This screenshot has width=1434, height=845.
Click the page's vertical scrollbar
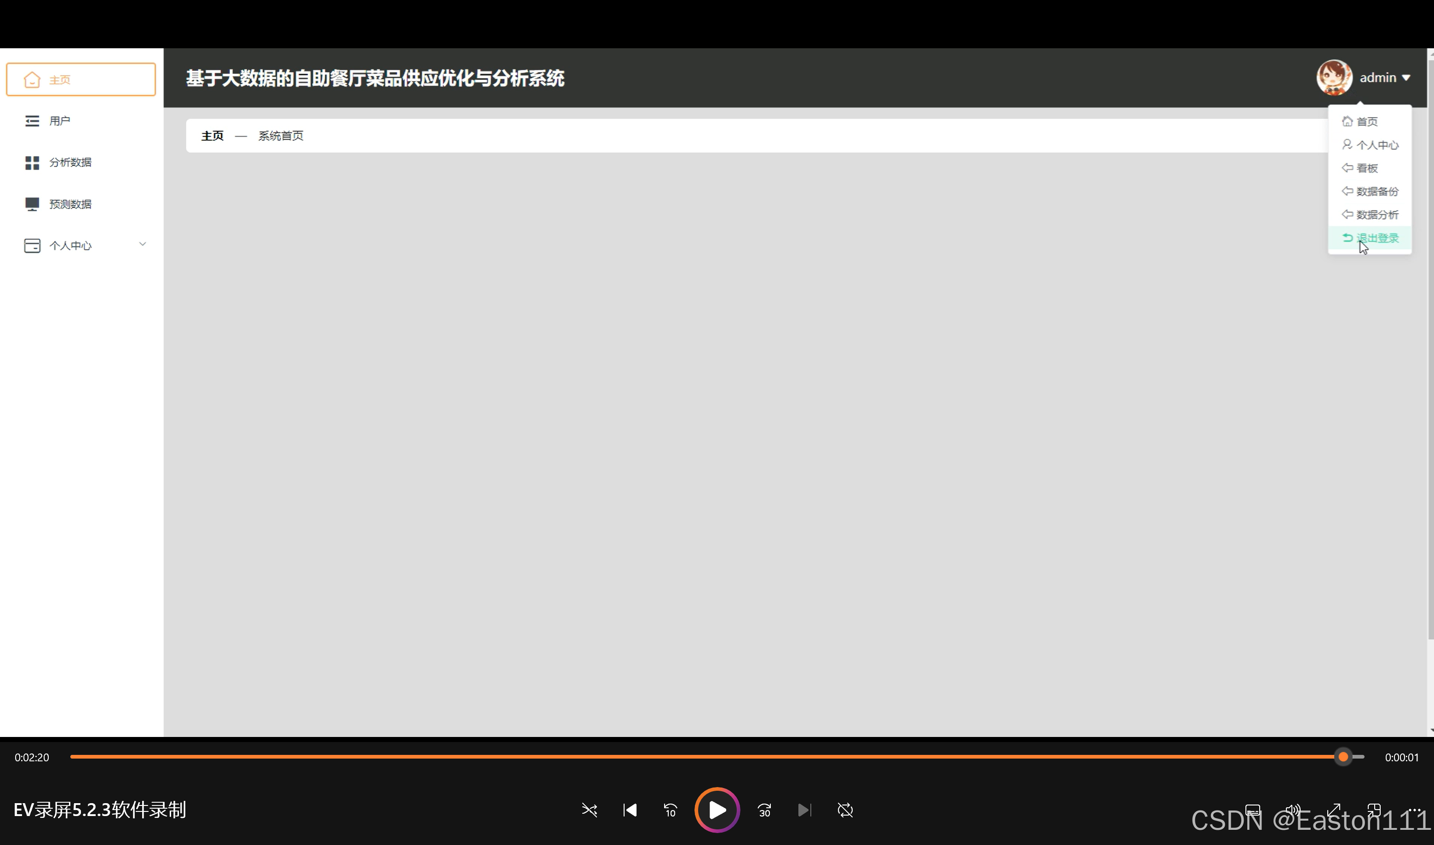click(x=1430, y=350)
